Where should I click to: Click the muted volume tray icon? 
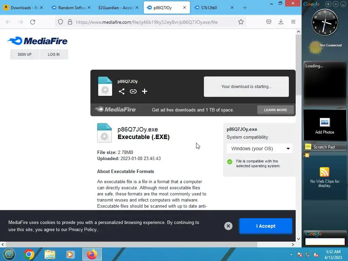[316, 255]
